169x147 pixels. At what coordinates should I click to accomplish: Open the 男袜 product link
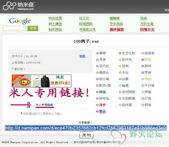click(148, 66)
